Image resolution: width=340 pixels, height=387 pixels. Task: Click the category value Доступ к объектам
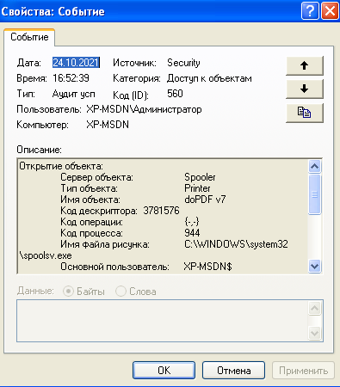click(x=209, y=78)
